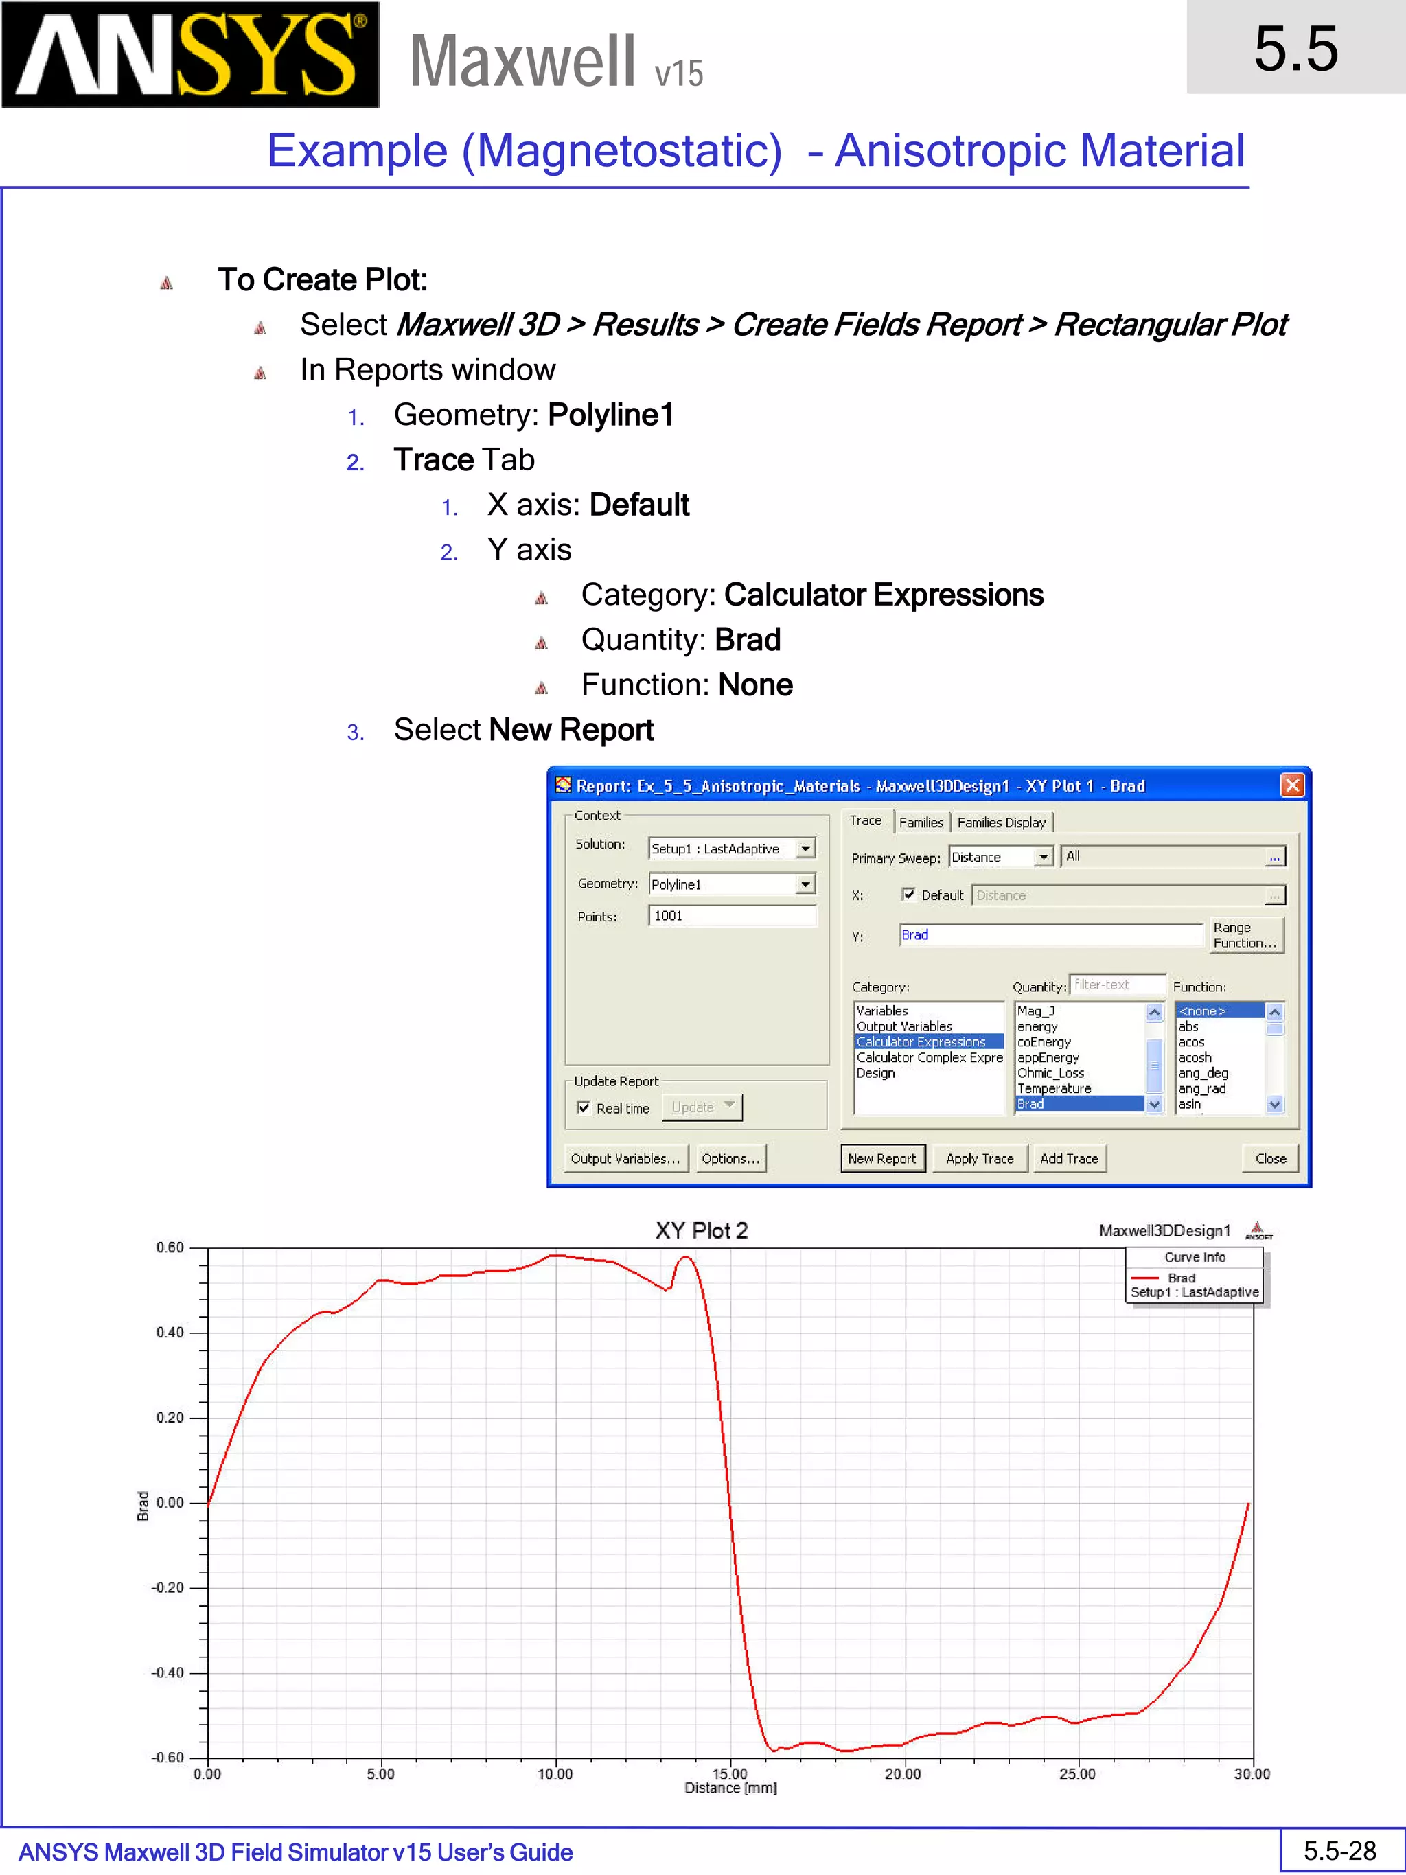The height and width of the screenshot is (1875, 1406).
Task: Select Design in Category list
Action: [x=875, y=1072]
